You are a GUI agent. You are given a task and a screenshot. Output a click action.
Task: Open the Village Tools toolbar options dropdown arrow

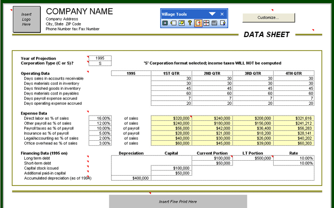(212, 14)
